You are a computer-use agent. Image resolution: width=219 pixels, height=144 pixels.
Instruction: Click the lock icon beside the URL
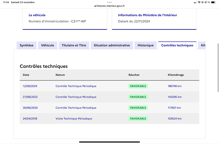point(95,6)
